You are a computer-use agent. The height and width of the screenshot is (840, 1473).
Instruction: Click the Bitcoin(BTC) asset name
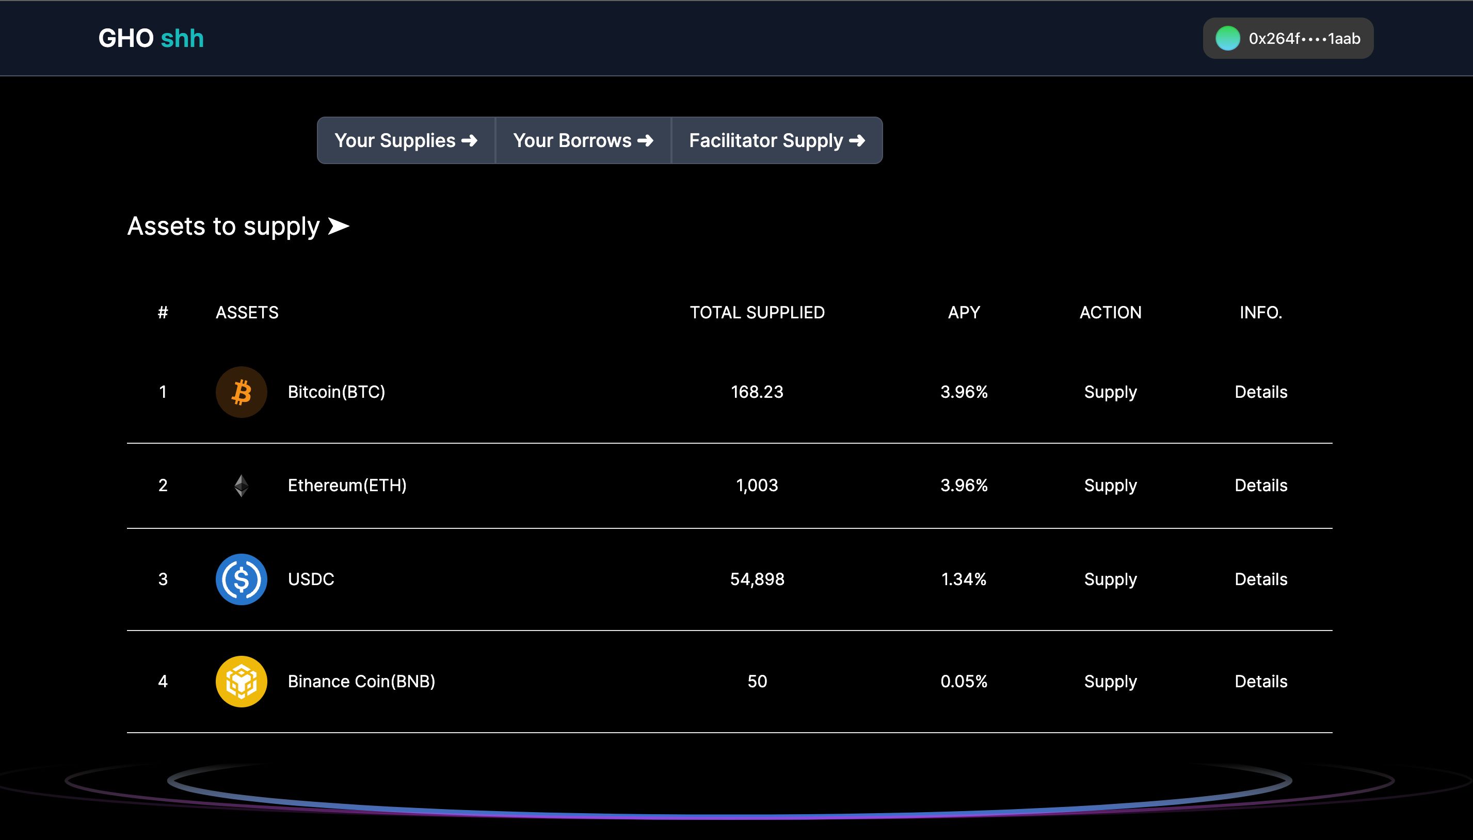[x=337, y=392]
